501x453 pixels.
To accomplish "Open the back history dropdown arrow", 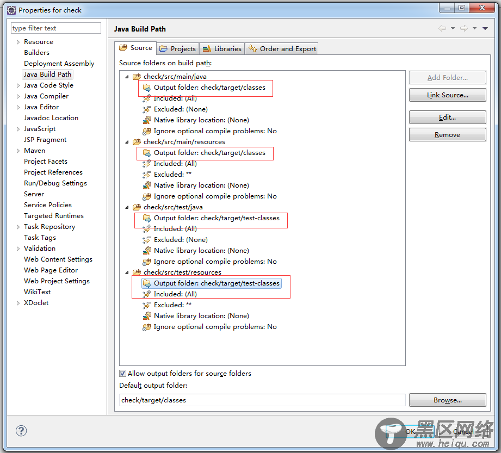I will tap(453, 28).
